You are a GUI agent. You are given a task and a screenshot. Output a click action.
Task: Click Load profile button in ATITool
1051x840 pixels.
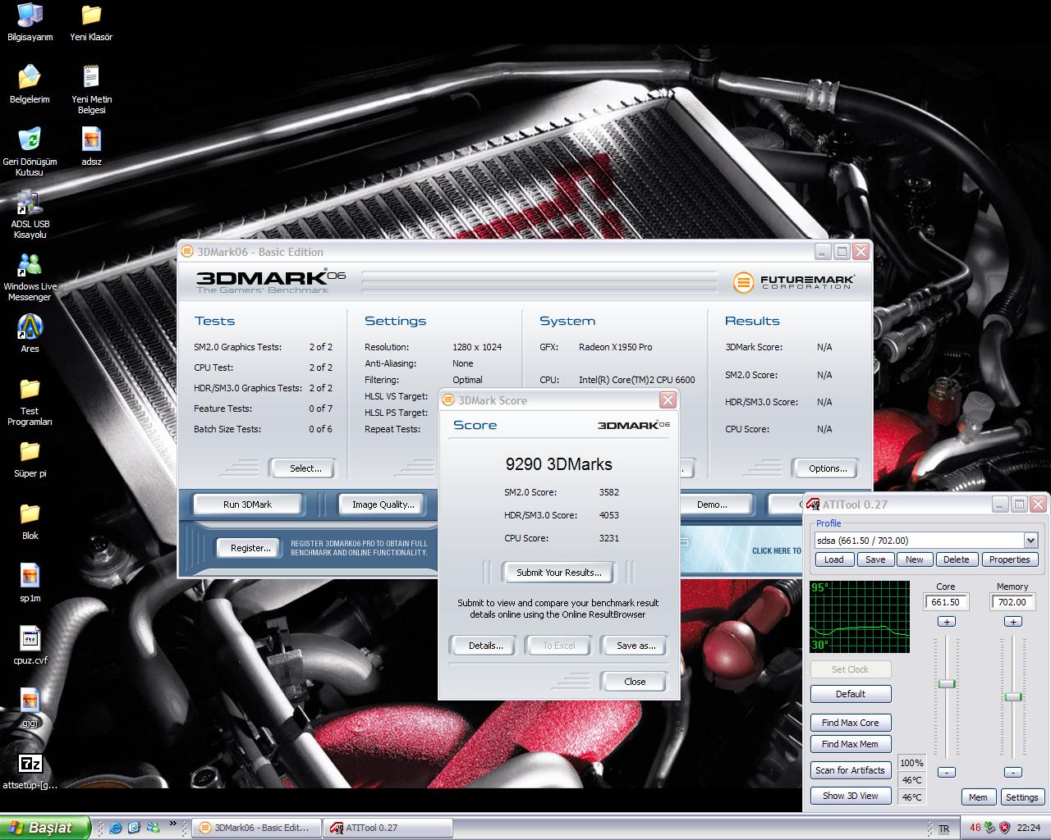[833, 559]
